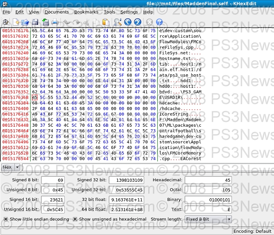Click the Signed 32 bit value field
Screen dimensions: 274x235
click(x=127, y=180)
